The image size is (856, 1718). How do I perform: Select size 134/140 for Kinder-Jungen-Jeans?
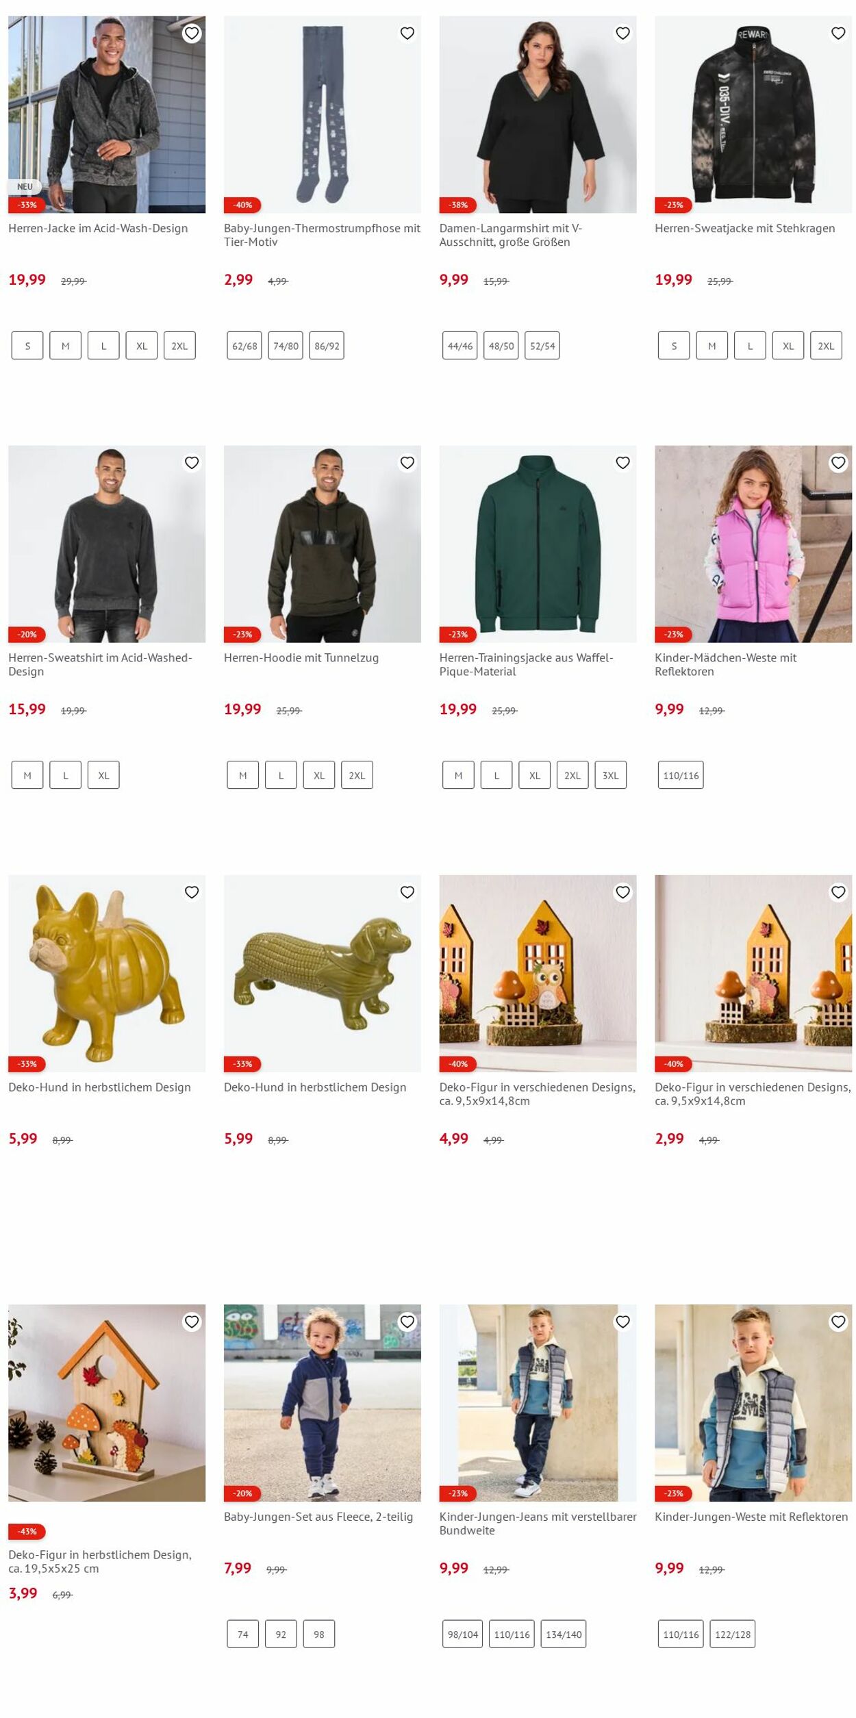coord(564,1634)
